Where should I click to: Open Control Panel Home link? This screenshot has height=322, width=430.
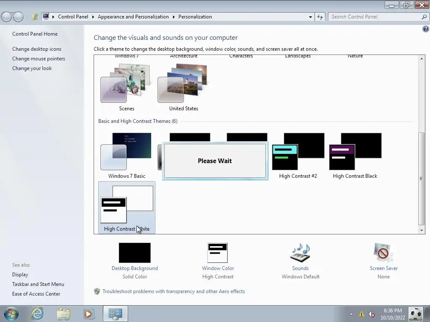35,34
